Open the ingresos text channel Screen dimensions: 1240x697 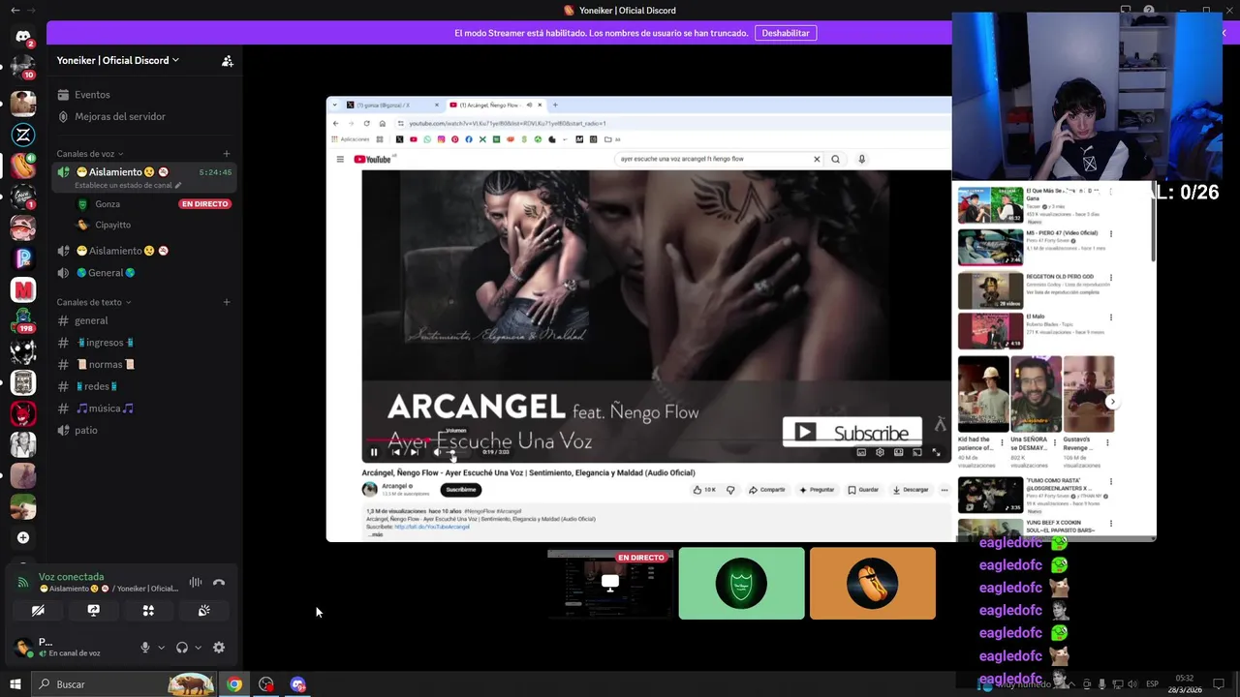point(144,343)
